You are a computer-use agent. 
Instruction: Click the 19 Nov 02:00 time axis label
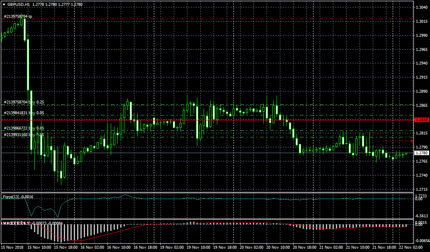(172, 247)
